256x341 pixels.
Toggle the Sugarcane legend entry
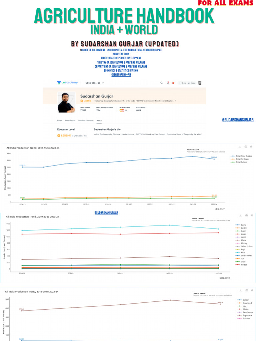pyautogui.click(x=245, y=315)
